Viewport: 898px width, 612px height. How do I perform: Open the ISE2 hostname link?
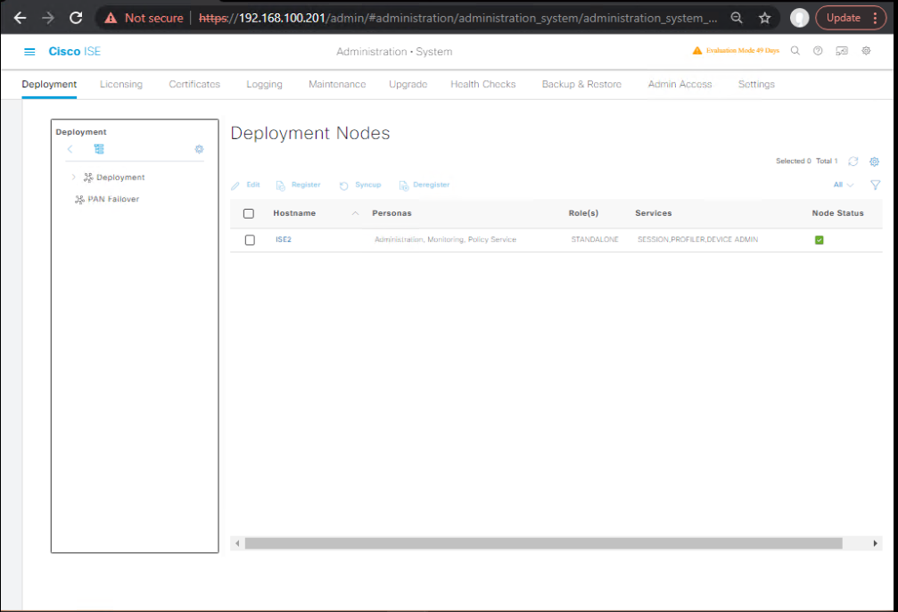tap(284, 239)
